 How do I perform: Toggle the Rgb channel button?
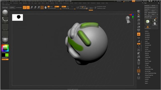coord(57,6)
